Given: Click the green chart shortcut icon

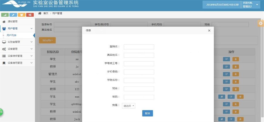Looking at the screenshot, I should [5, 15].
